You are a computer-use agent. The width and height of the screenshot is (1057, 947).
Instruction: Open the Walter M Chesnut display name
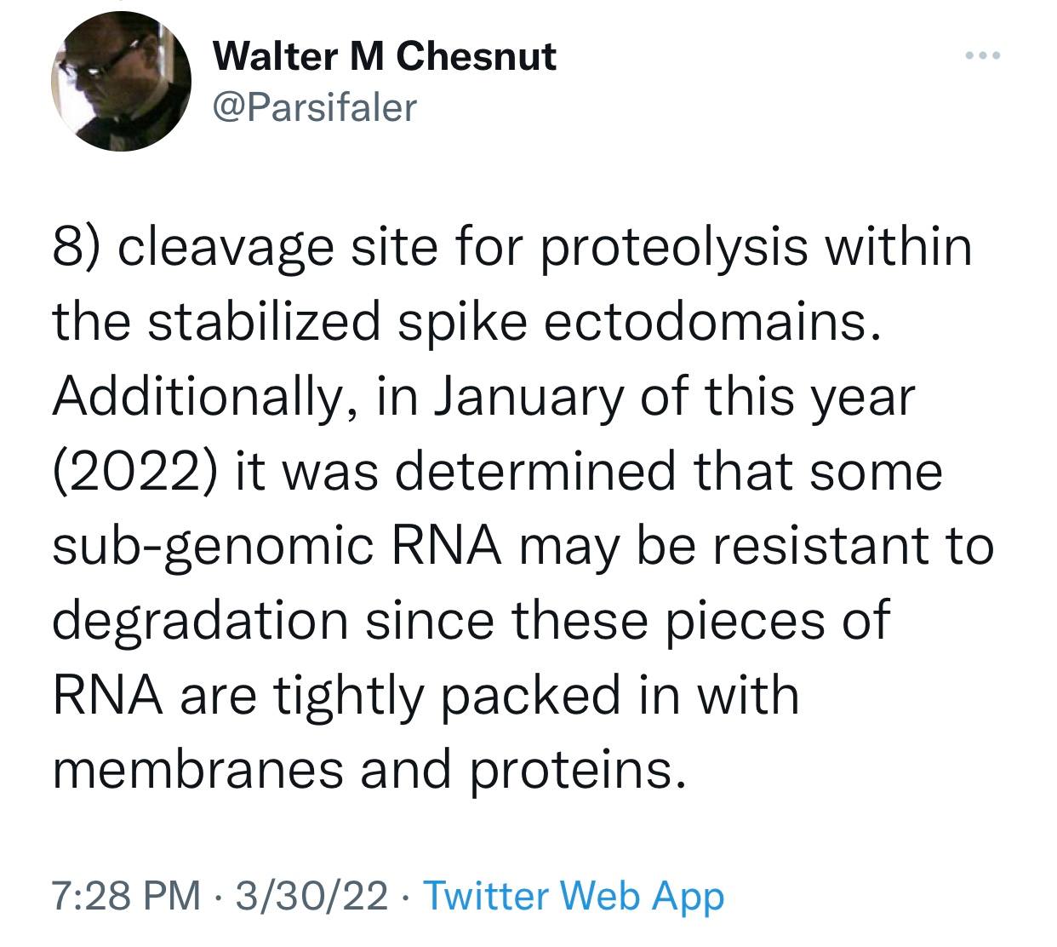pyautogui.click(x=385, y=57)
